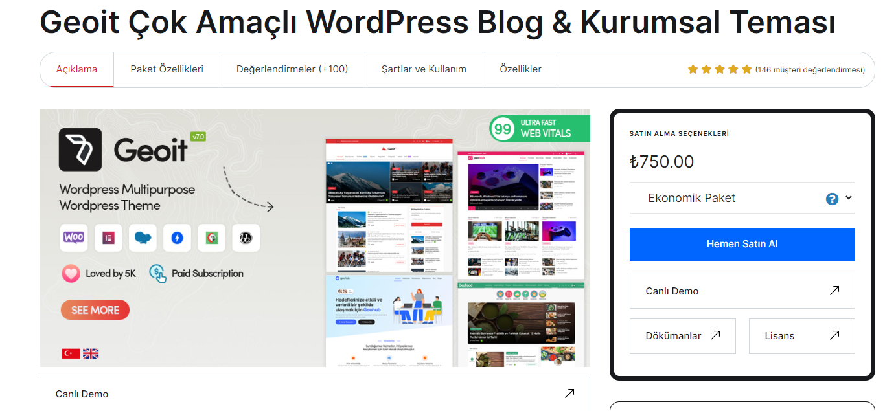Click the SEE MORE button
Image resolution: width=885 pixels, height=411 pixels.
coord(95,310)
